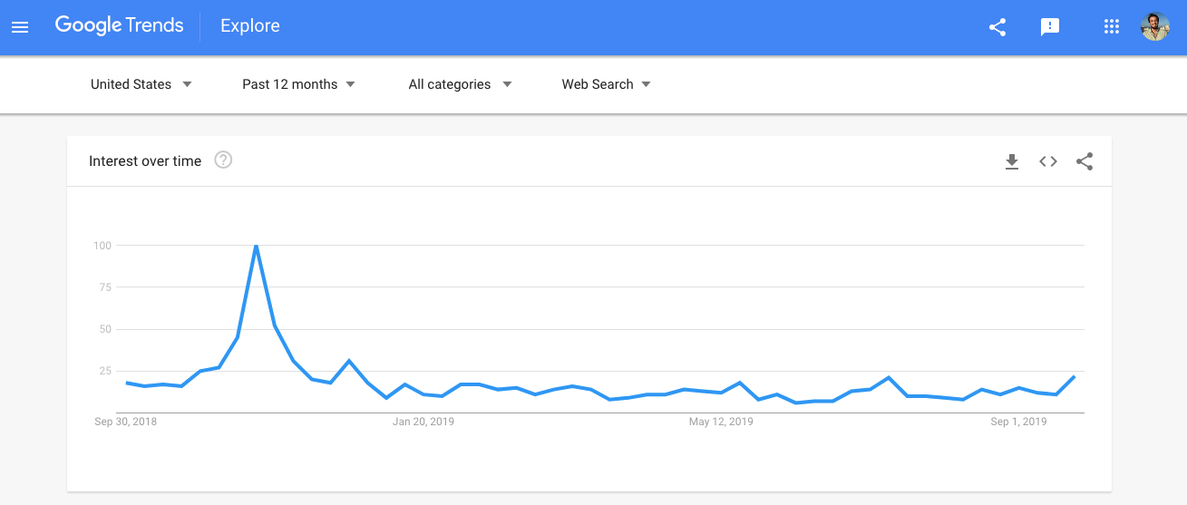This screenshot has width=1187, height=505.
Task: Click the share icon in the blue header
Action: pyautogui.click(x=997, y=27)
